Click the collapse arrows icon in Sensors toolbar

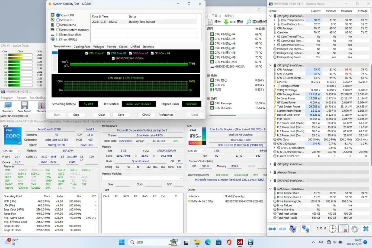click(x=282, y=229)
